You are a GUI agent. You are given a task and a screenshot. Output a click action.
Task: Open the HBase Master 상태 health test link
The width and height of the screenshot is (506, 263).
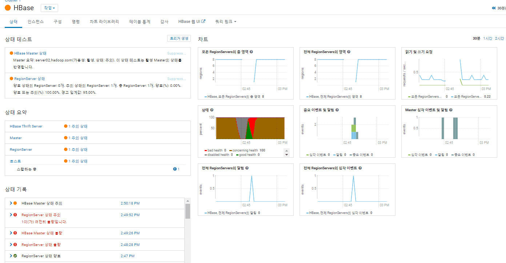[31, 53]
